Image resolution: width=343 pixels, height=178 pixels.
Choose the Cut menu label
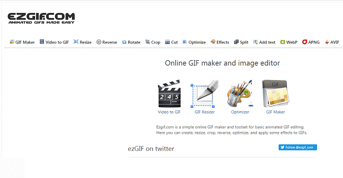coord(174,42)
